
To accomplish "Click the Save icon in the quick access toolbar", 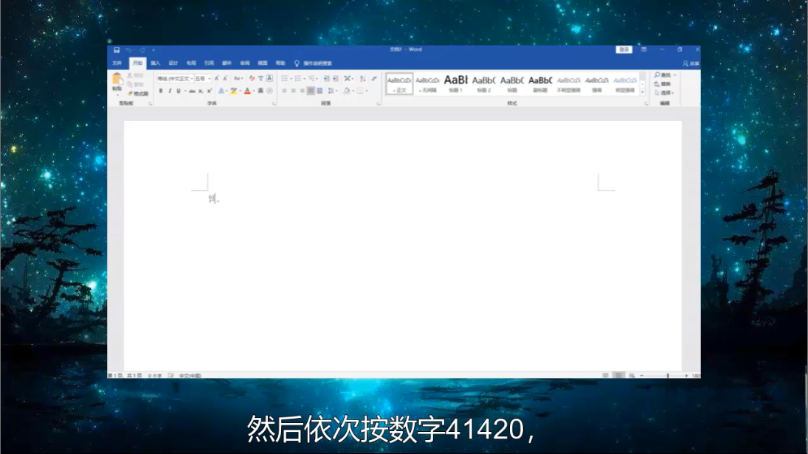I will (x=117, y=49).
